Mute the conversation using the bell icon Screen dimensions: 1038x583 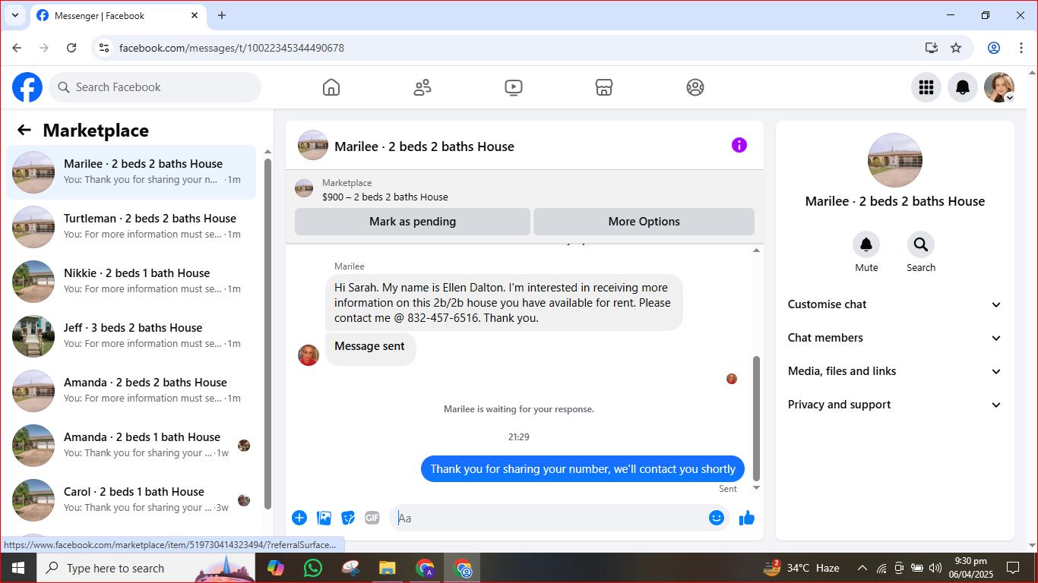pos(866,244)
